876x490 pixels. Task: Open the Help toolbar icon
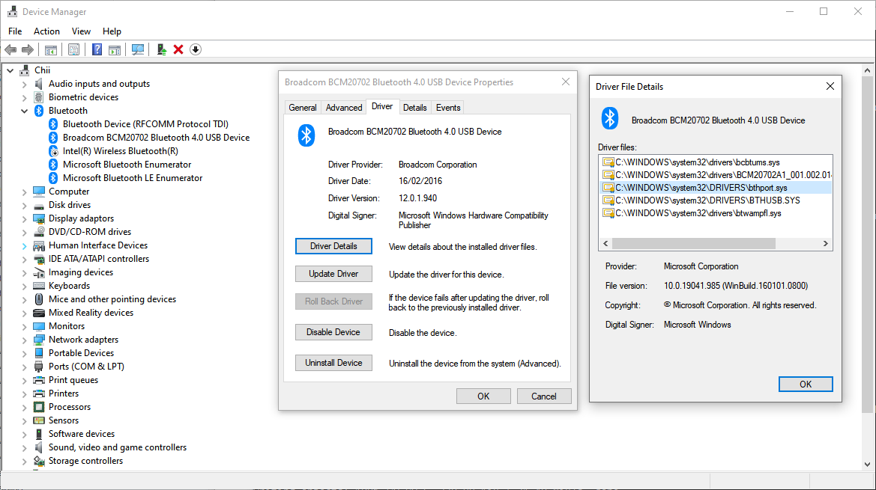coord(97,49)
